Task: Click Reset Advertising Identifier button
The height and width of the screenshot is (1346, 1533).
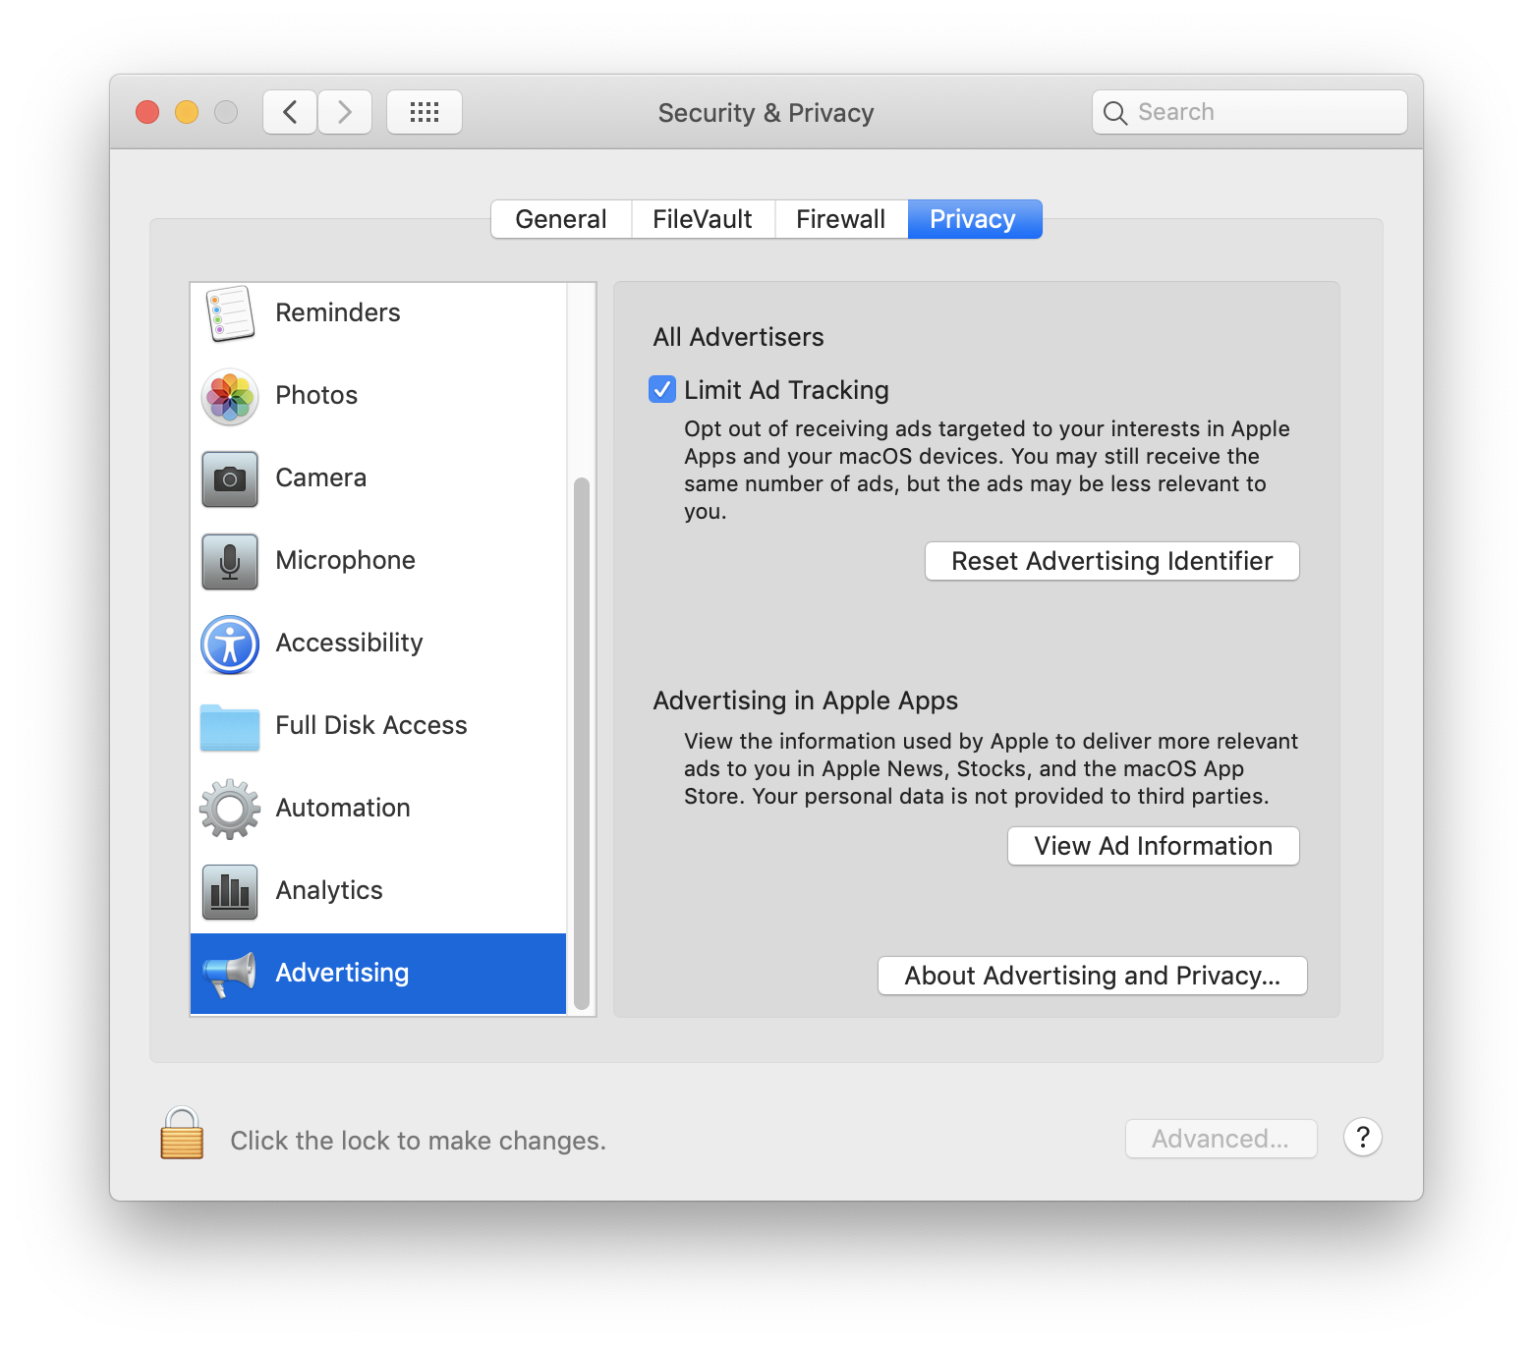Action: point(1112,561)
